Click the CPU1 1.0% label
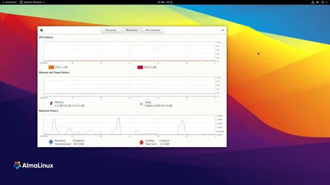Image resolution: width=330 pixels, height=185 pixels. coord(61,67)
